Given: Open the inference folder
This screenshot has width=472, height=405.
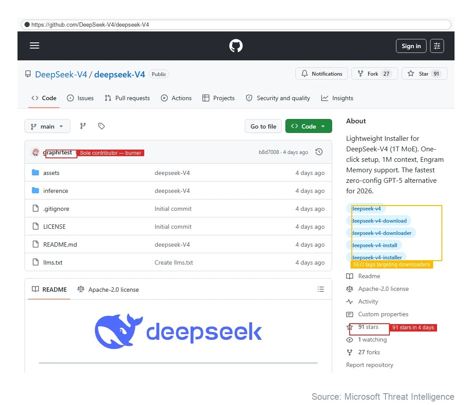Looking at the screenshot, I should tap(56, 191).
